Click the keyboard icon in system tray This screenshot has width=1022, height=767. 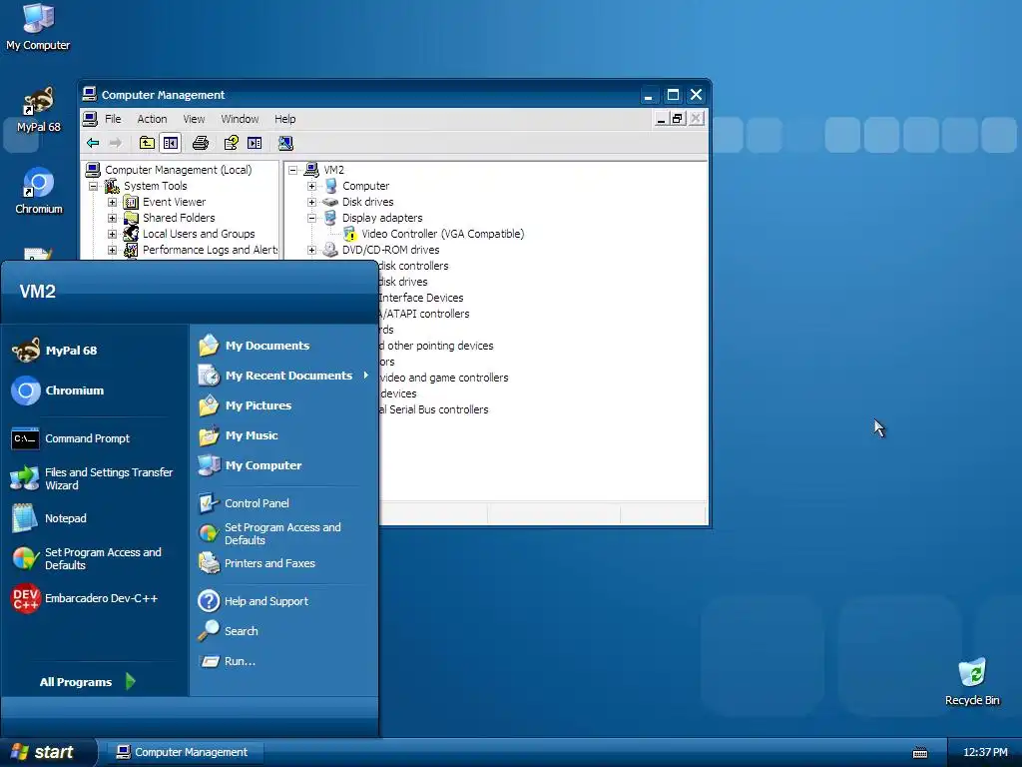point(919,753)
